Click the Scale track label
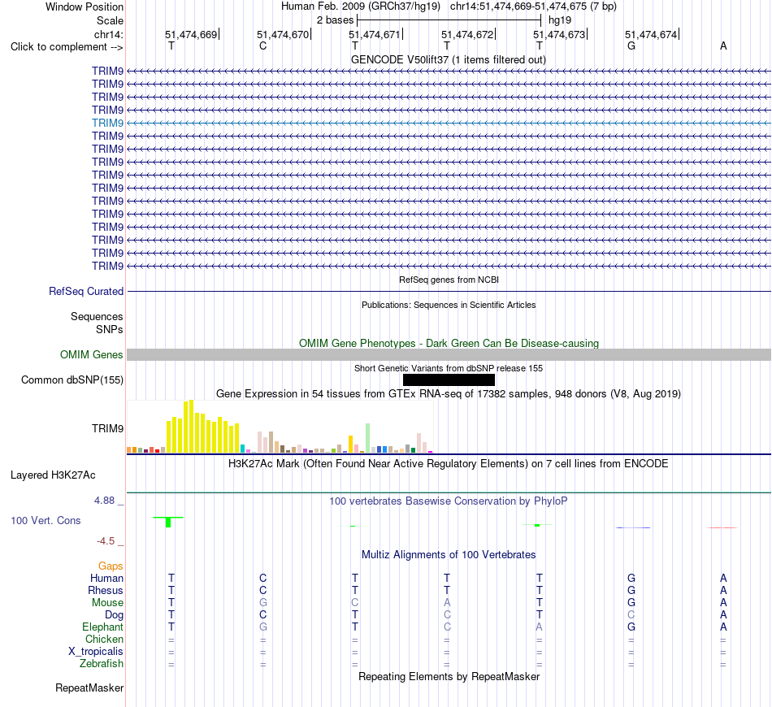Screen dimensions: 772x707 click(110, 20)
